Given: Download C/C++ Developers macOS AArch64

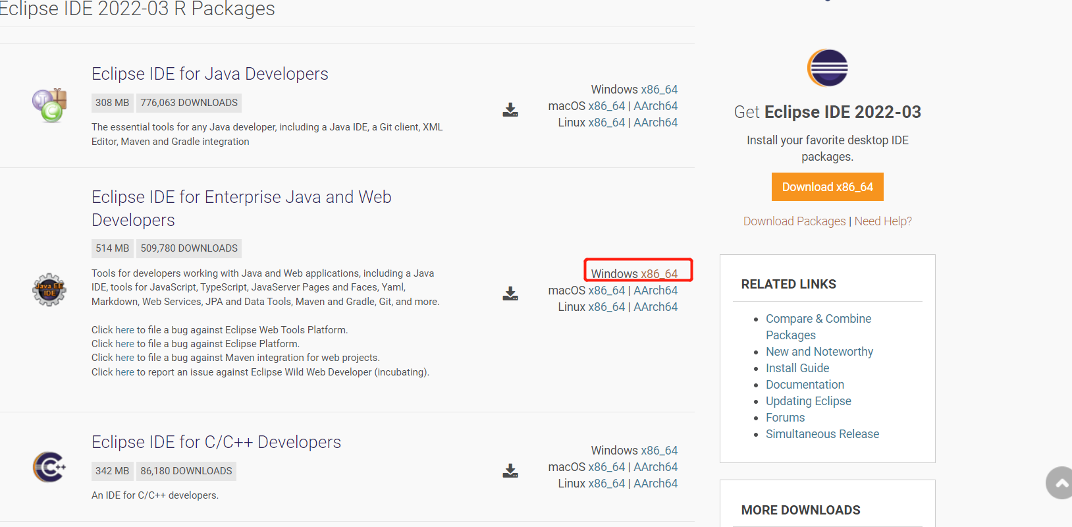Looking at the screenshot, I should tap(655, 467).
